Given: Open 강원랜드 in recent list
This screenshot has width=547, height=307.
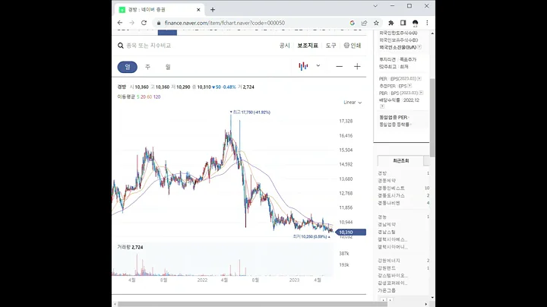Looking at the screenshot, I should [387, 268].
